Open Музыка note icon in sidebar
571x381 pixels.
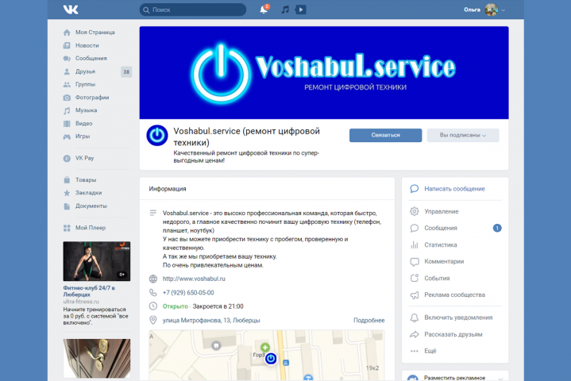coord(67,110)
